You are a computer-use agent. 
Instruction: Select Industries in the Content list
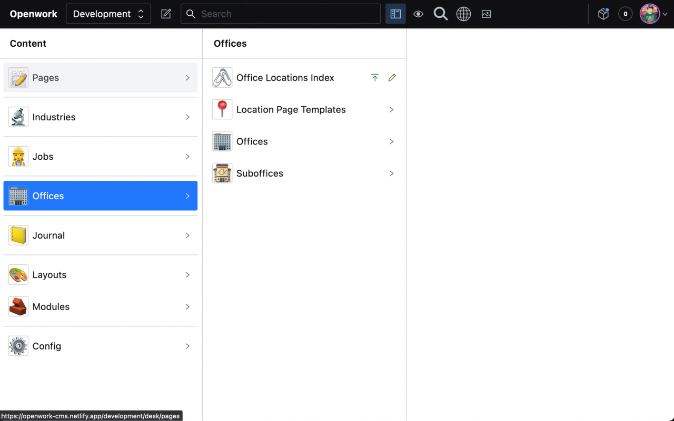click(x=101, y=117)
